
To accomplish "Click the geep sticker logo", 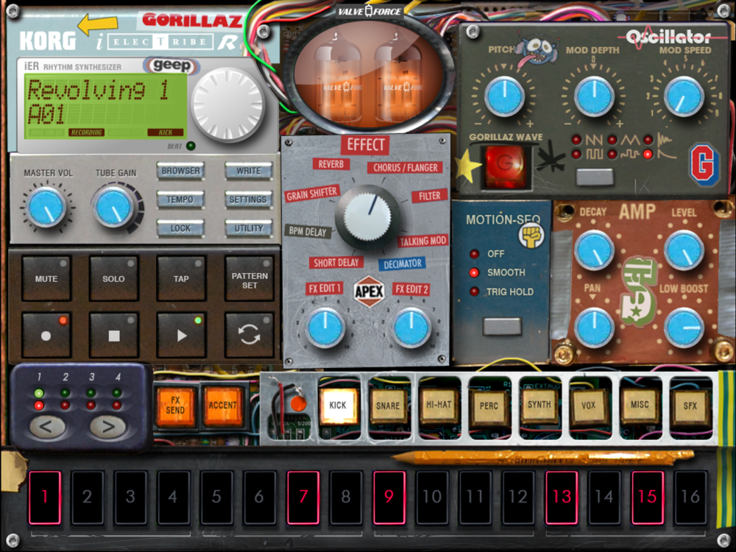I will [x=171, y=66].
